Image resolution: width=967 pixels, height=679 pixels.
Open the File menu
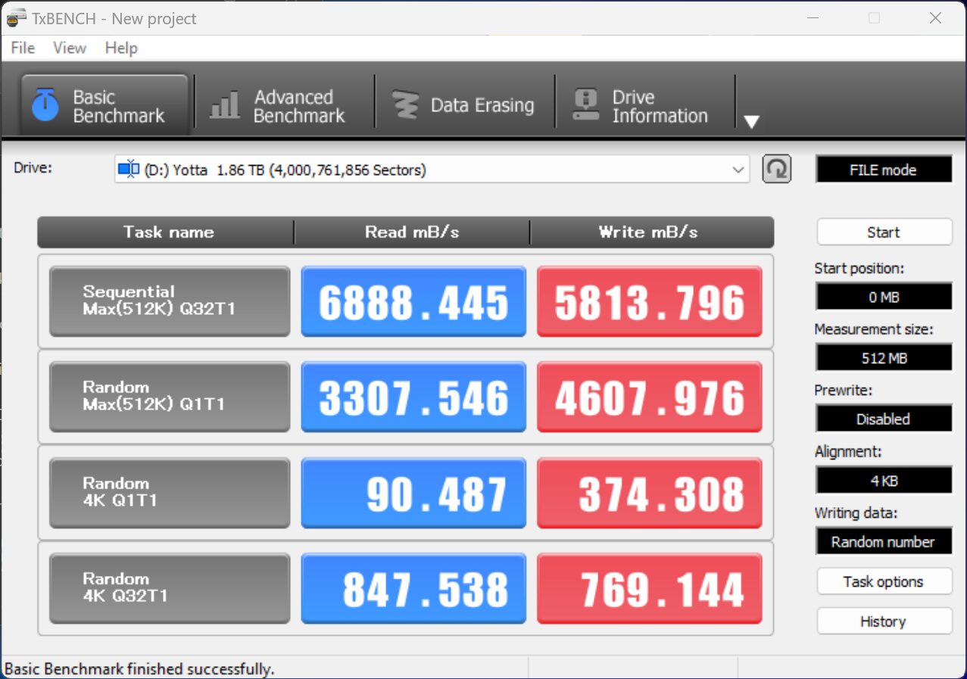click(x=23, y=48)
